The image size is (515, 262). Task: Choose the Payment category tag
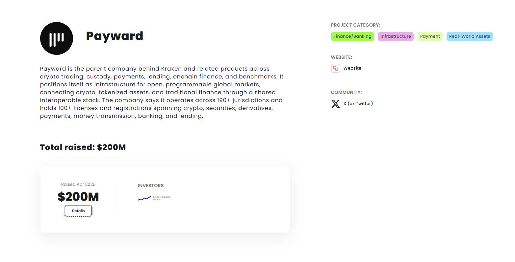point(430,36)
